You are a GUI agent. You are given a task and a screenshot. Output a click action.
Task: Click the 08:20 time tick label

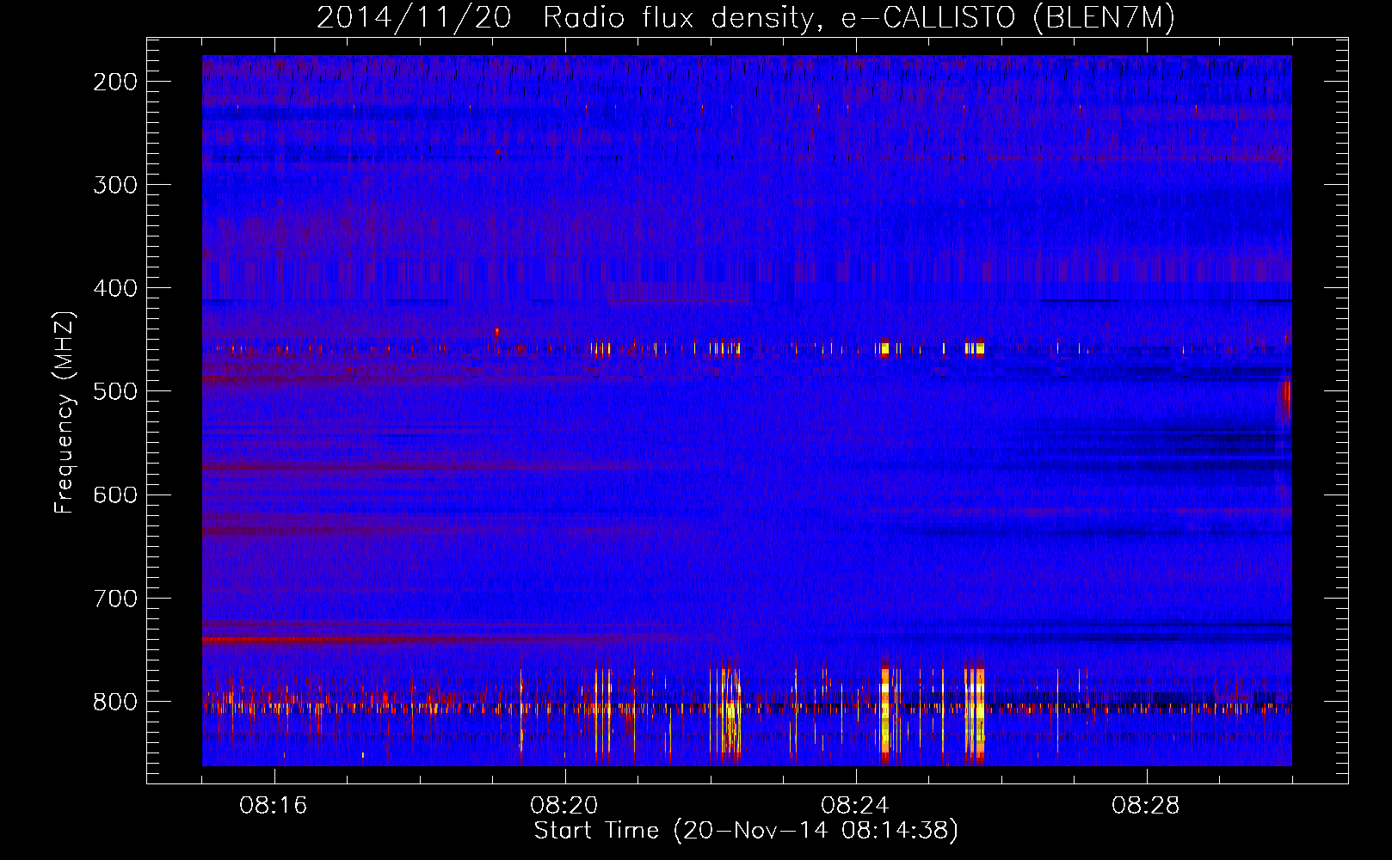coord(564,806)
